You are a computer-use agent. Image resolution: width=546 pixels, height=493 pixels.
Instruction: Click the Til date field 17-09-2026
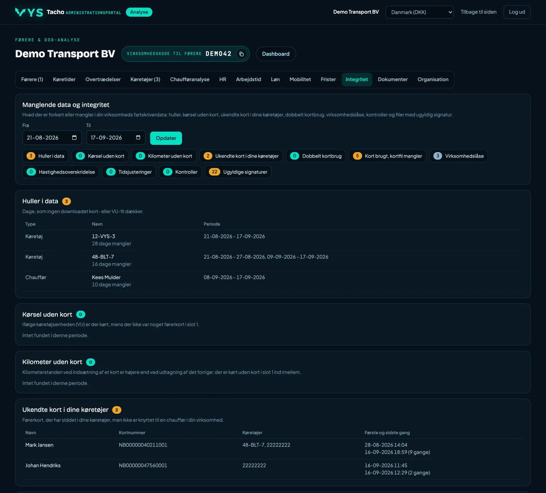tap(116, 138)
